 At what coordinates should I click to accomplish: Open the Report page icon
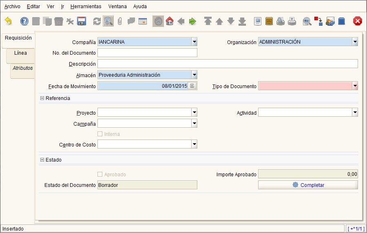point(258,21)
